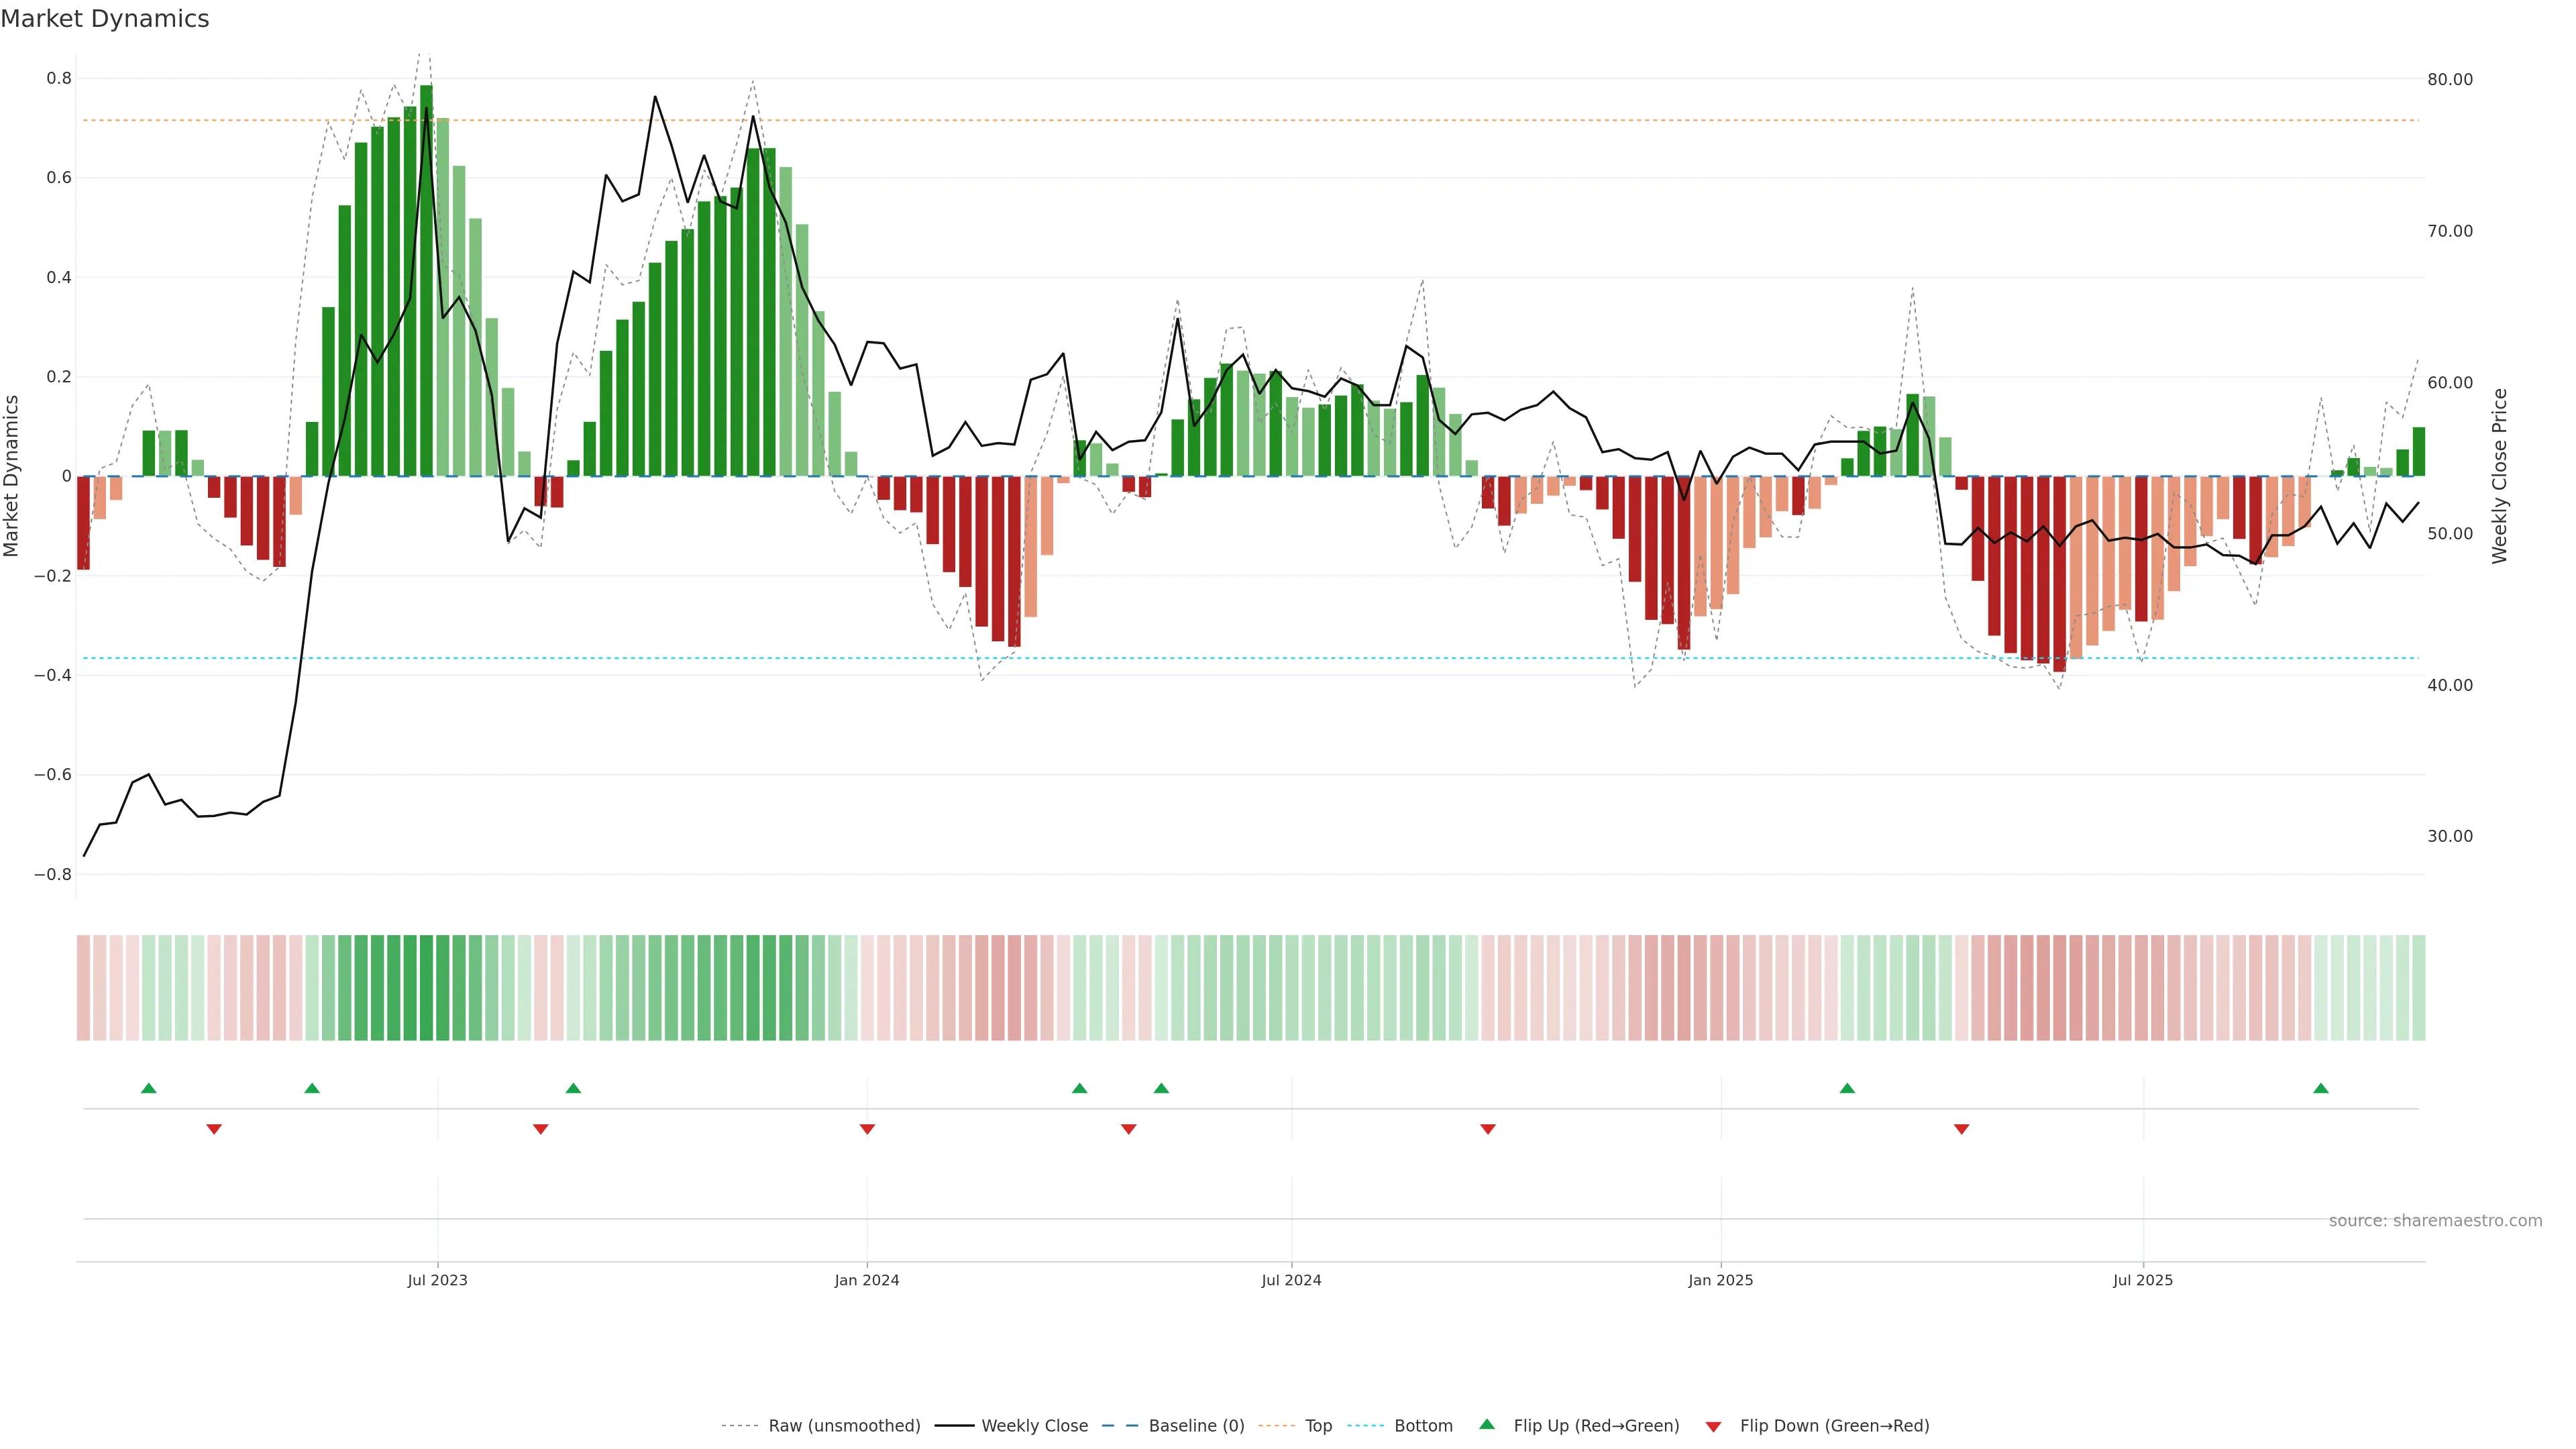Image resolution: width=2576 pixels, height=1449 pixels.
Task: Click the darkest green segment in heat strip
Action: 426,988
